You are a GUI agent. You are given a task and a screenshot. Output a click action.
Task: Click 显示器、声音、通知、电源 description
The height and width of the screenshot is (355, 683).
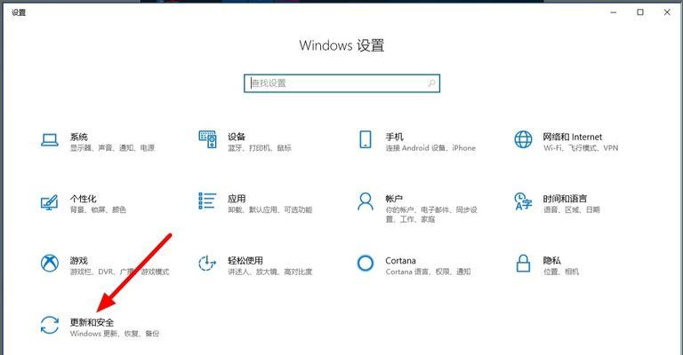112,147
